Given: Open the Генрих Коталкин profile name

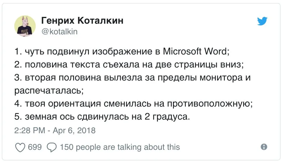Looking at the screenshot, I should 82,20.
